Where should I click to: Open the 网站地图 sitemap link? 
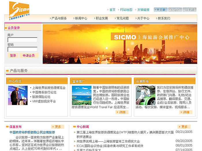click(x=126, y=10)
